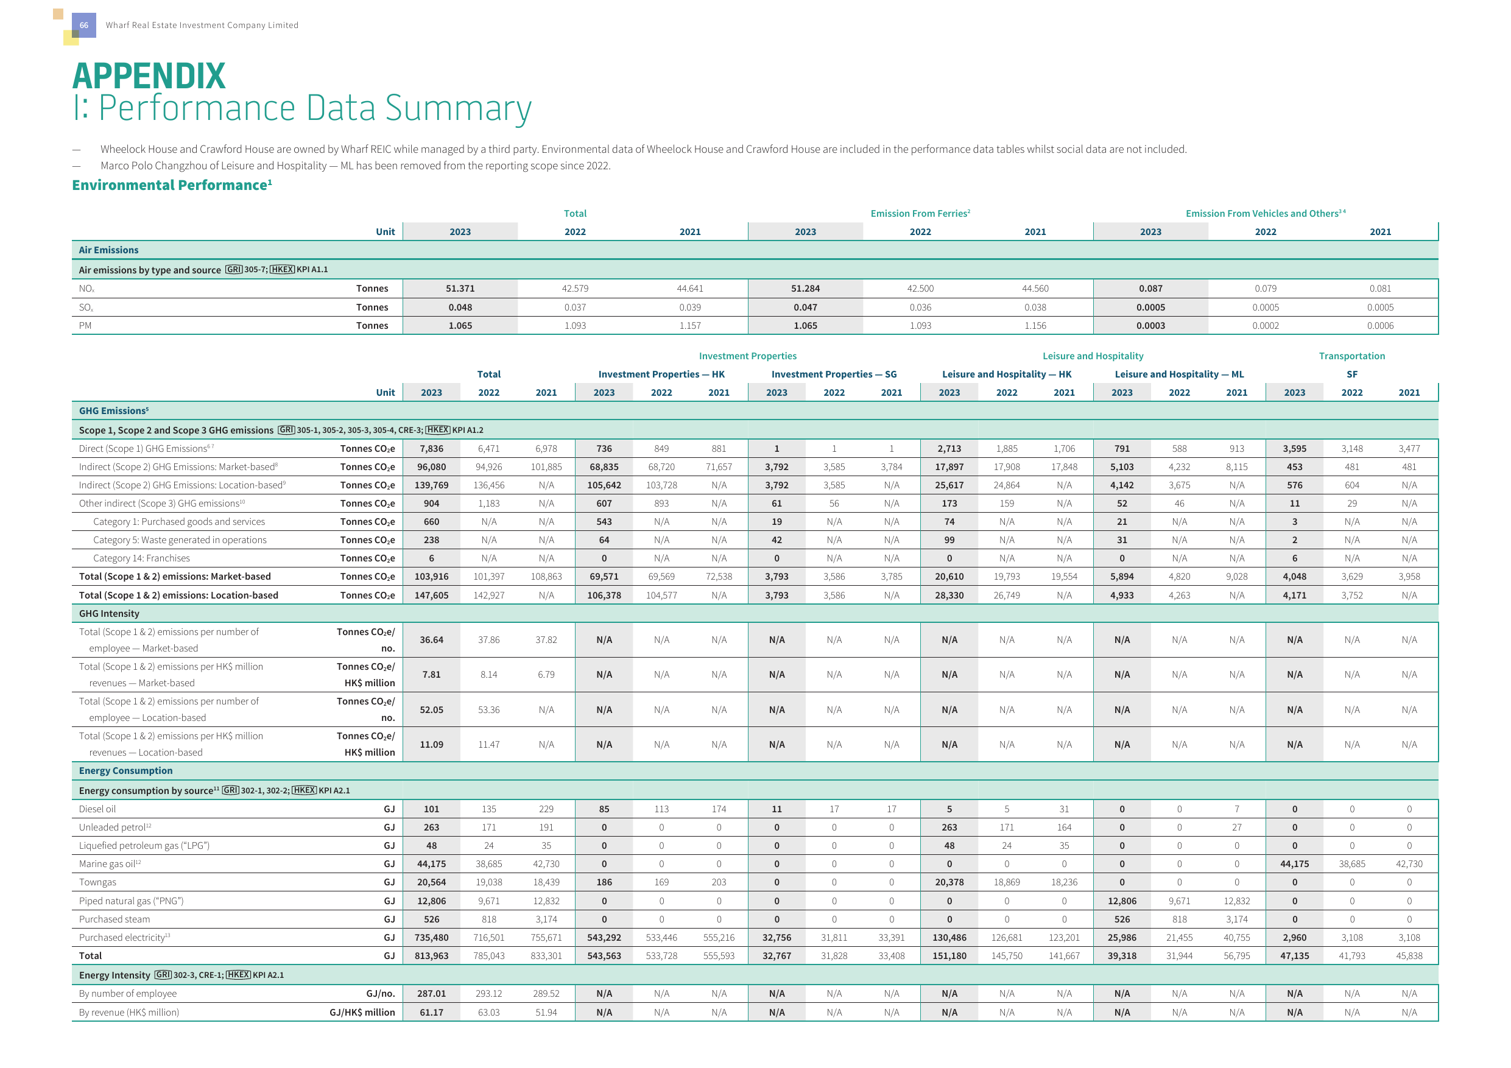Click the APPENDIX title

point(149,76)
